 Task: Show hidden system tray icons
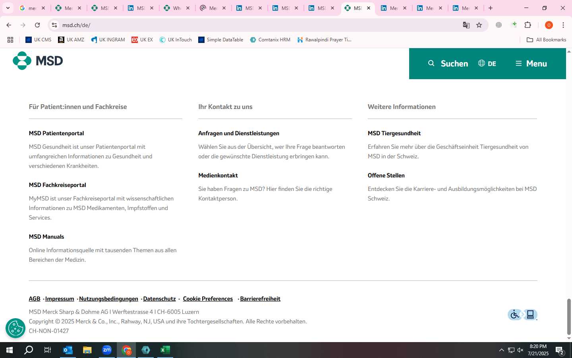(501, 350)
